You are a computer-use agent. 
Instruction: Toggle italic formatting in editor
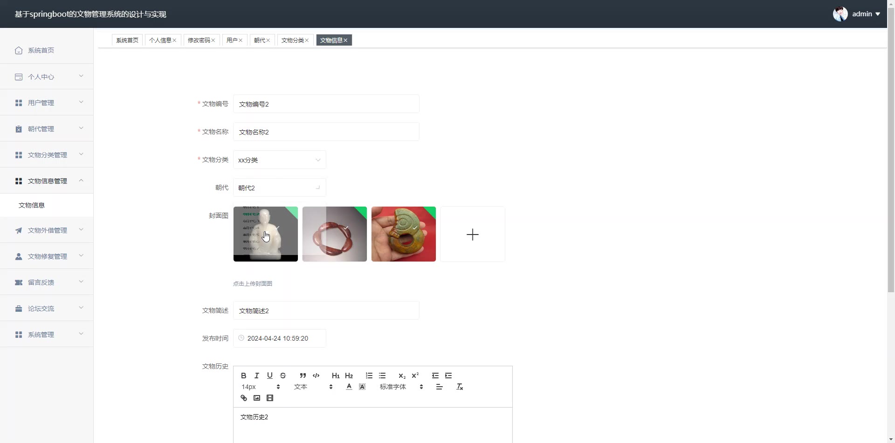256,376
